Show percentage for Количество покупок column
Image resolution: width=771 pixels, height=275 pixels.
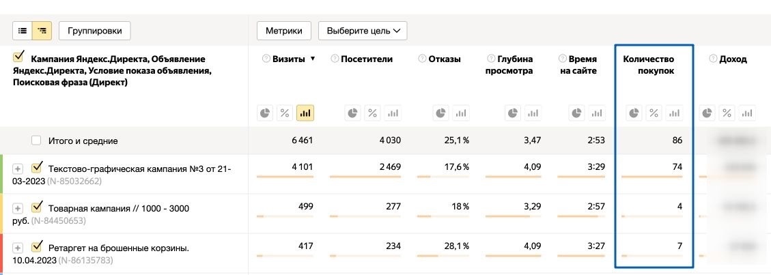point(655,113)
